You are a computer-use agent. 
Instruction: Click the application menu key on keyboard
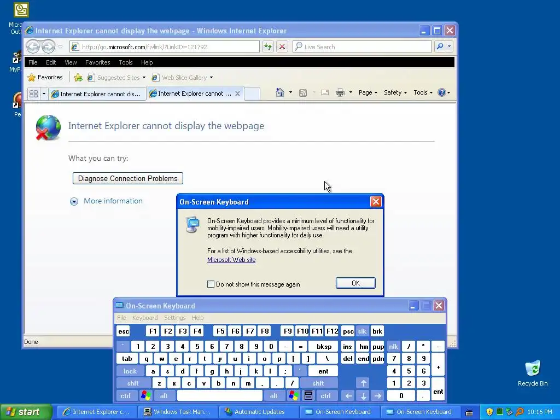click(x=308, y=396)
